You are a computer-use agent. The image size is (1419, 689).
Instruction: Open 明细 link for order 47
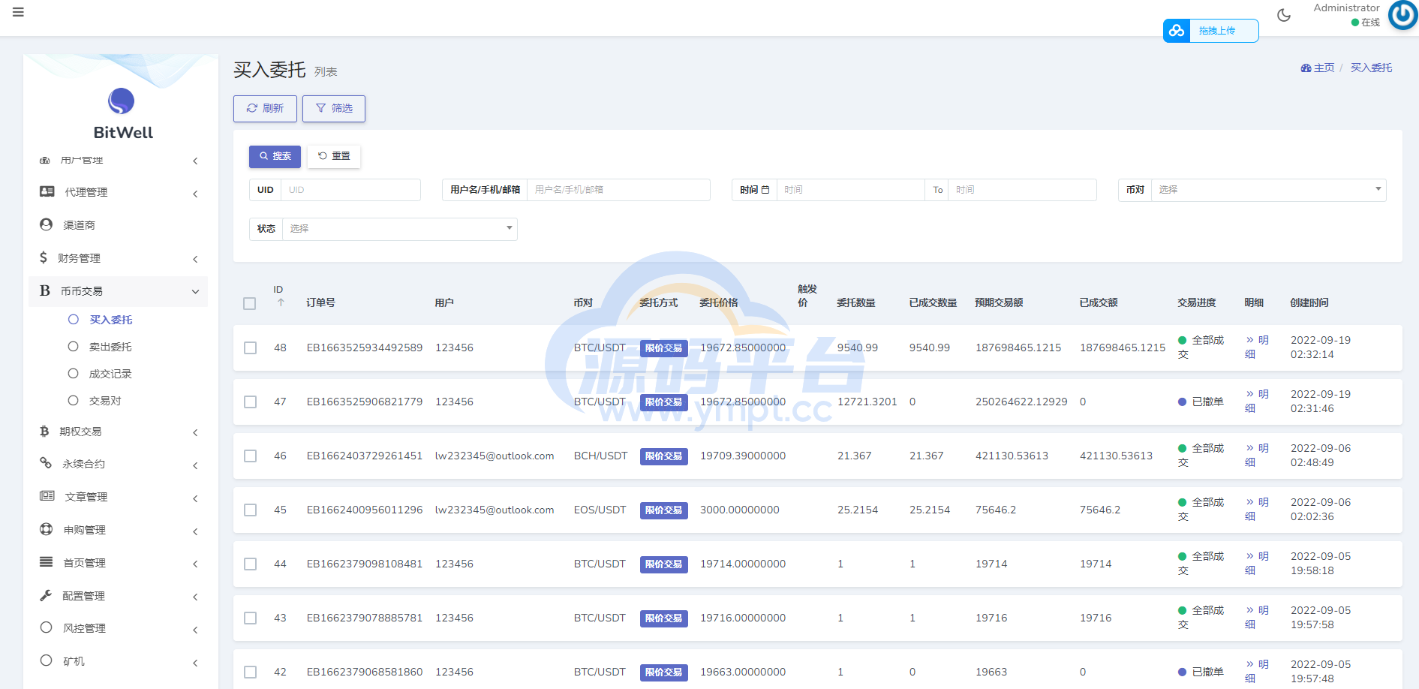coord(1256,401)
